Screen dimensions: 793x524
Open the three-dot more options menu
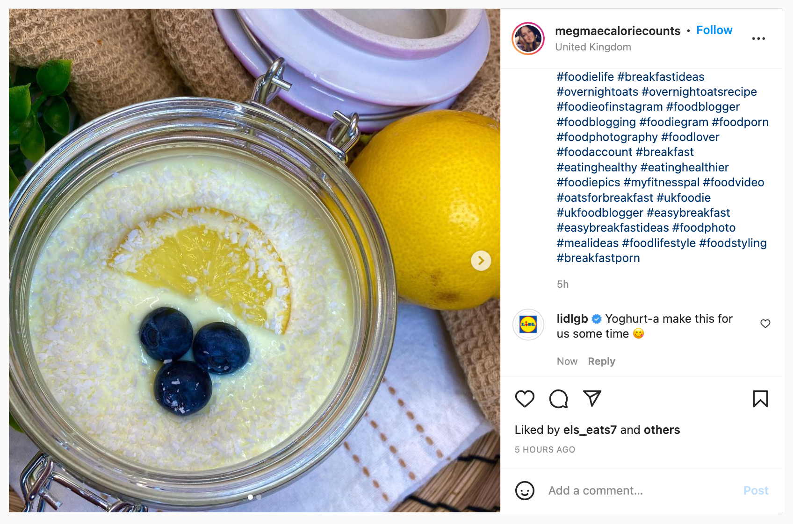click(758, 38)
